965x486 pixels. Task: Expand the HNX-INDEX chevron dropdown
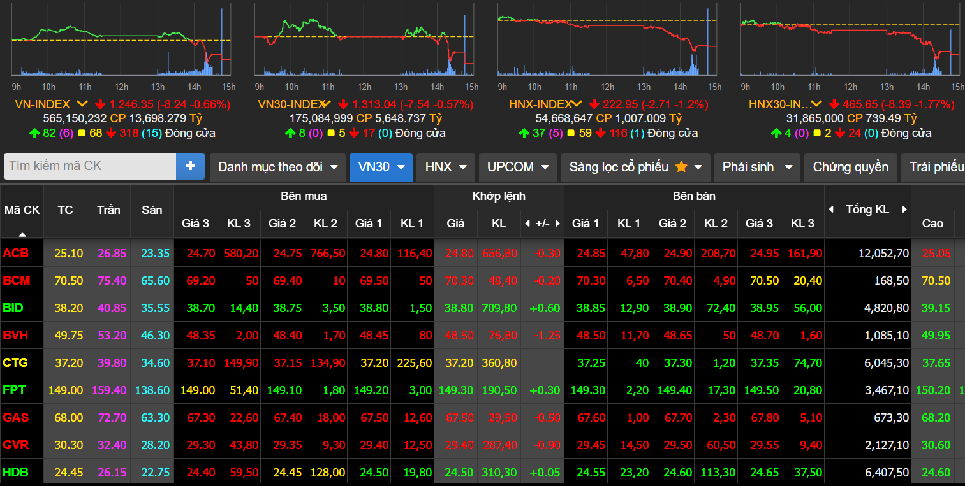click(x=577, y=104)
